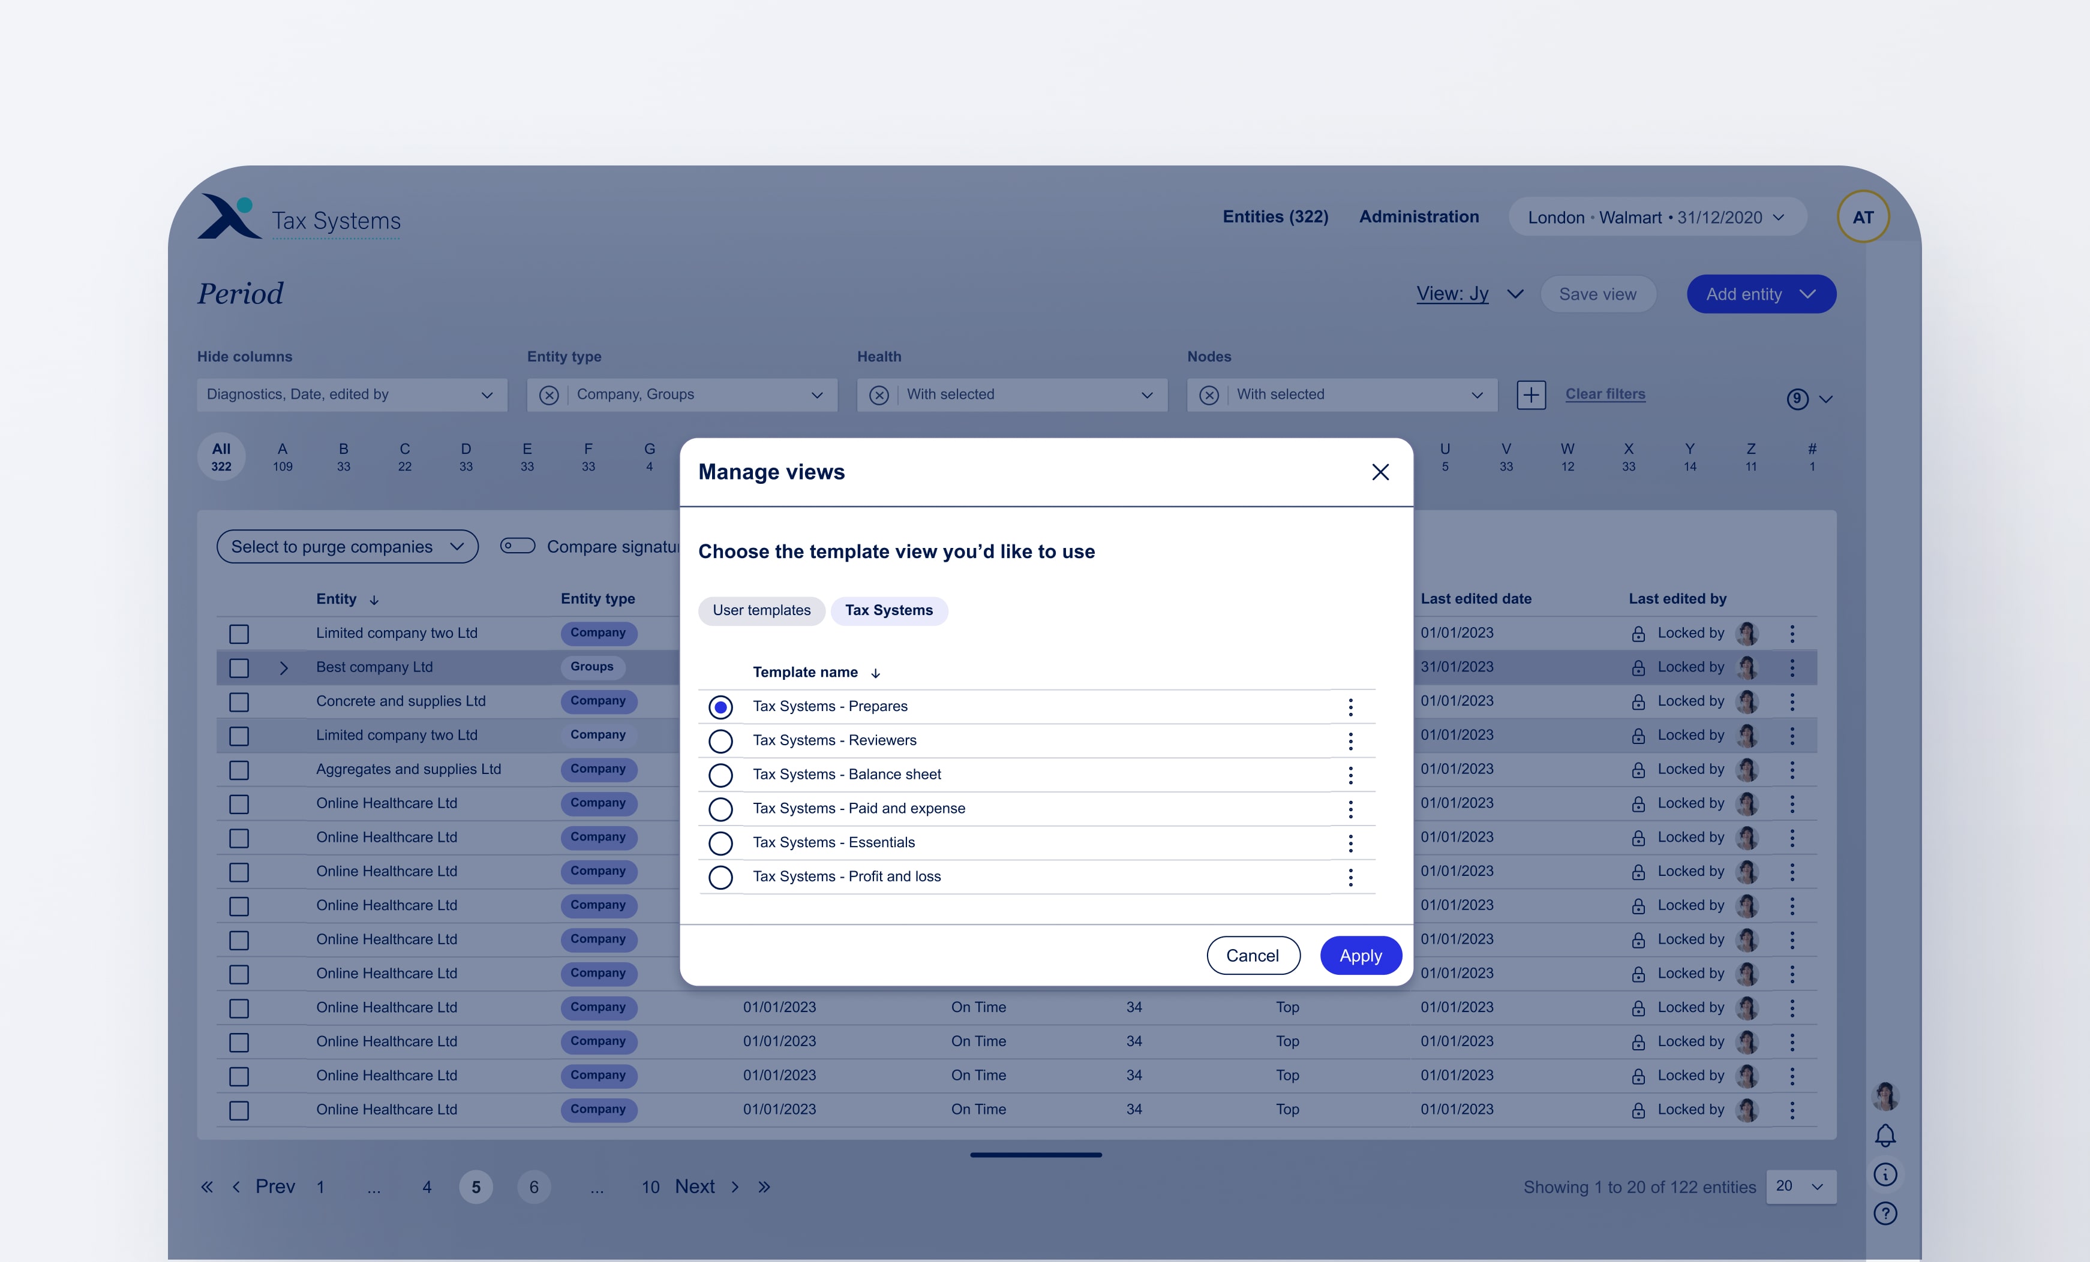Close the Manage views dialog

coord(1380,472)
